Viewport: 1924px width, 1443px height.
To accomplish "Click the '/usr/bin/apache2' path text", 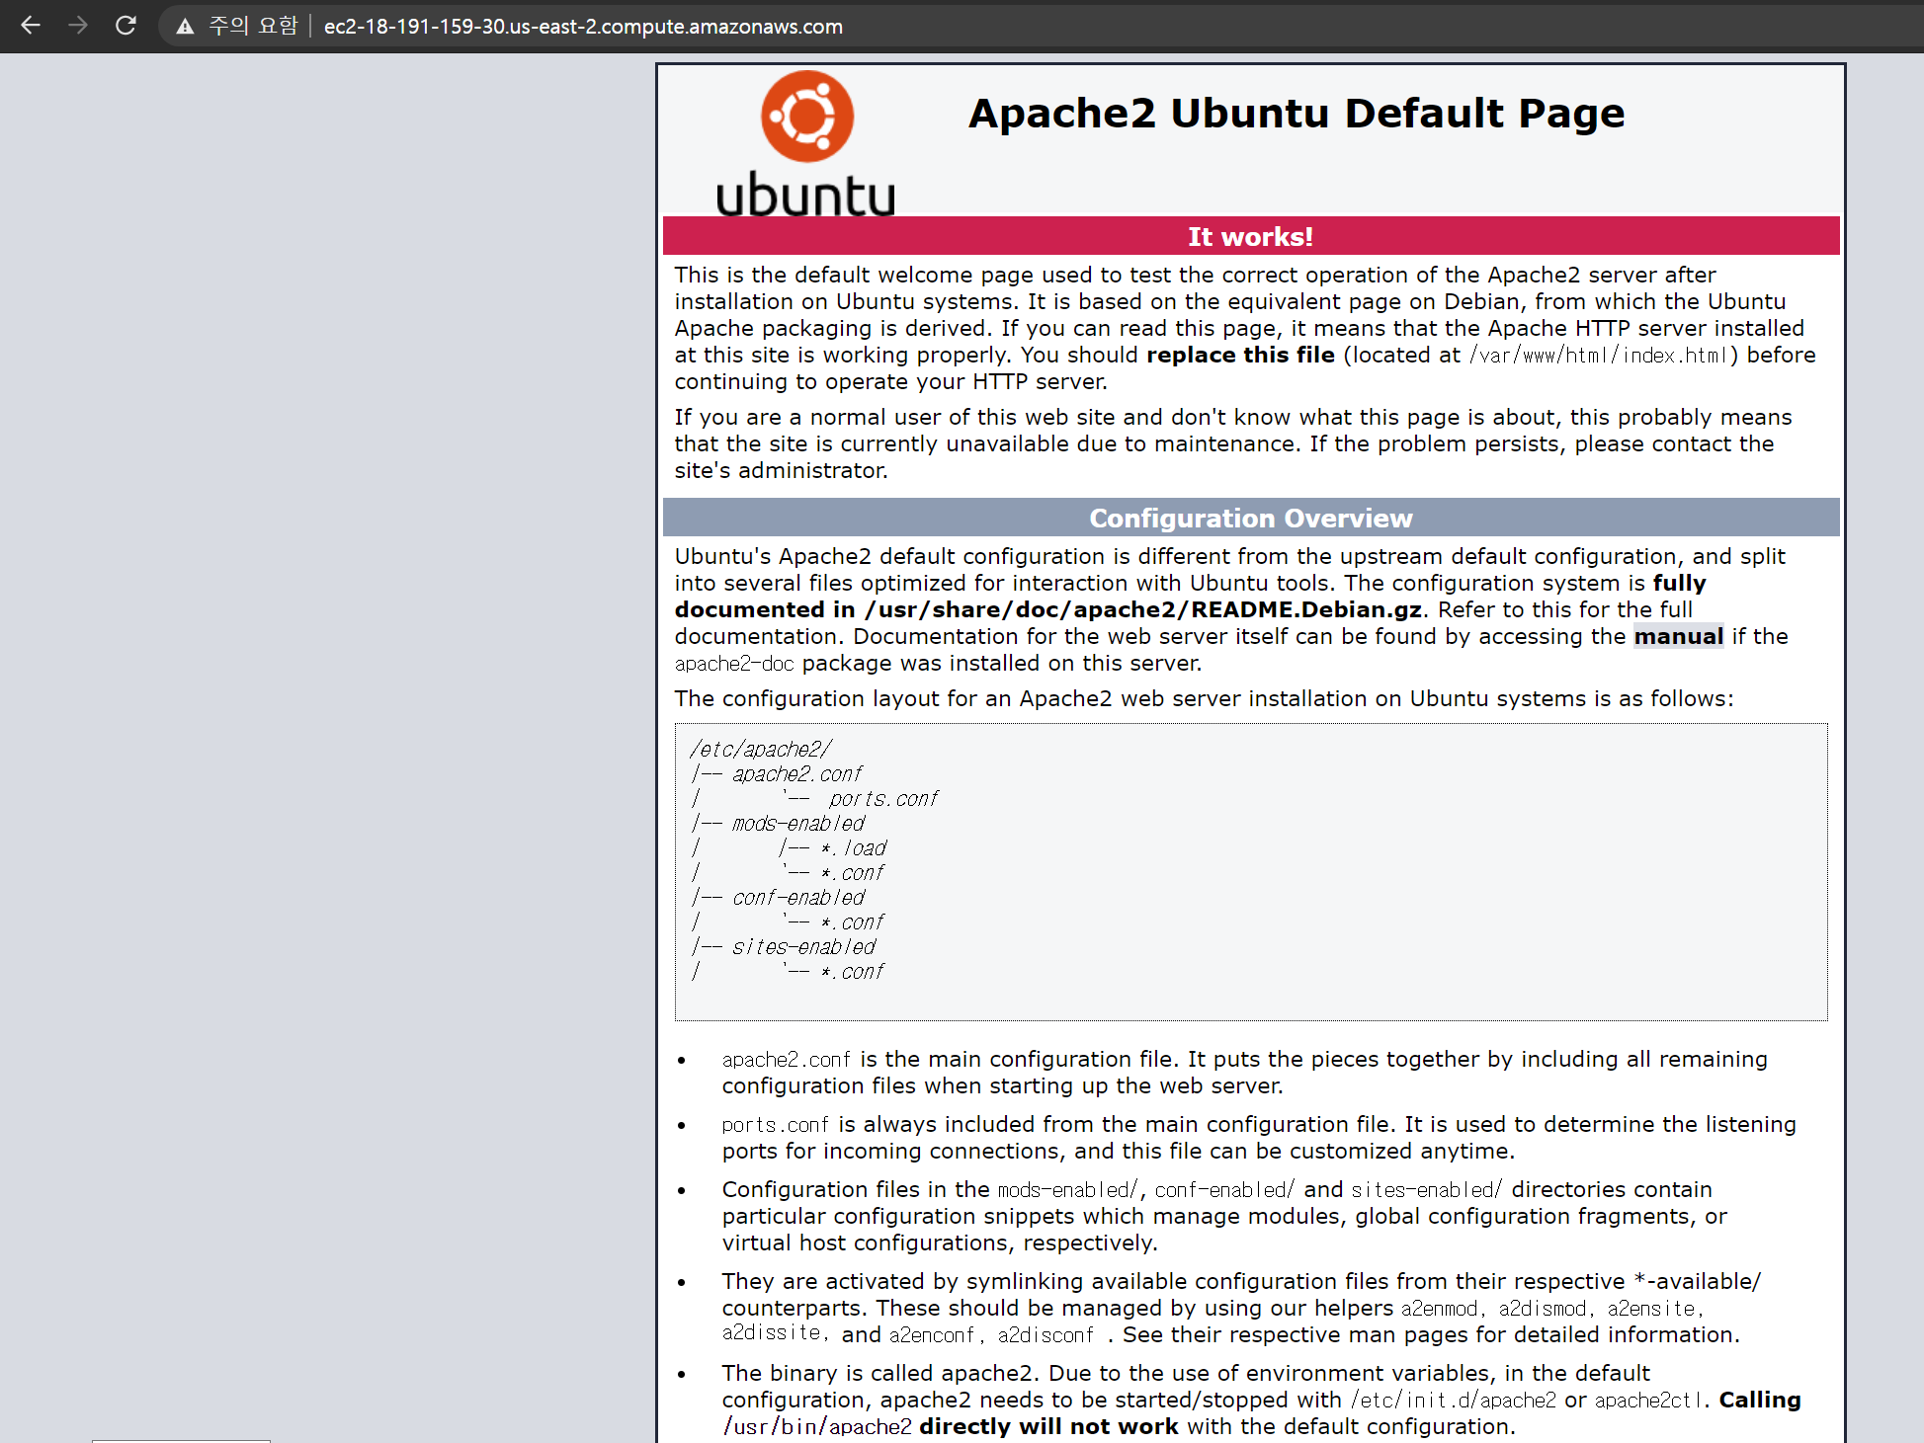I will (x=817, y=1427).
